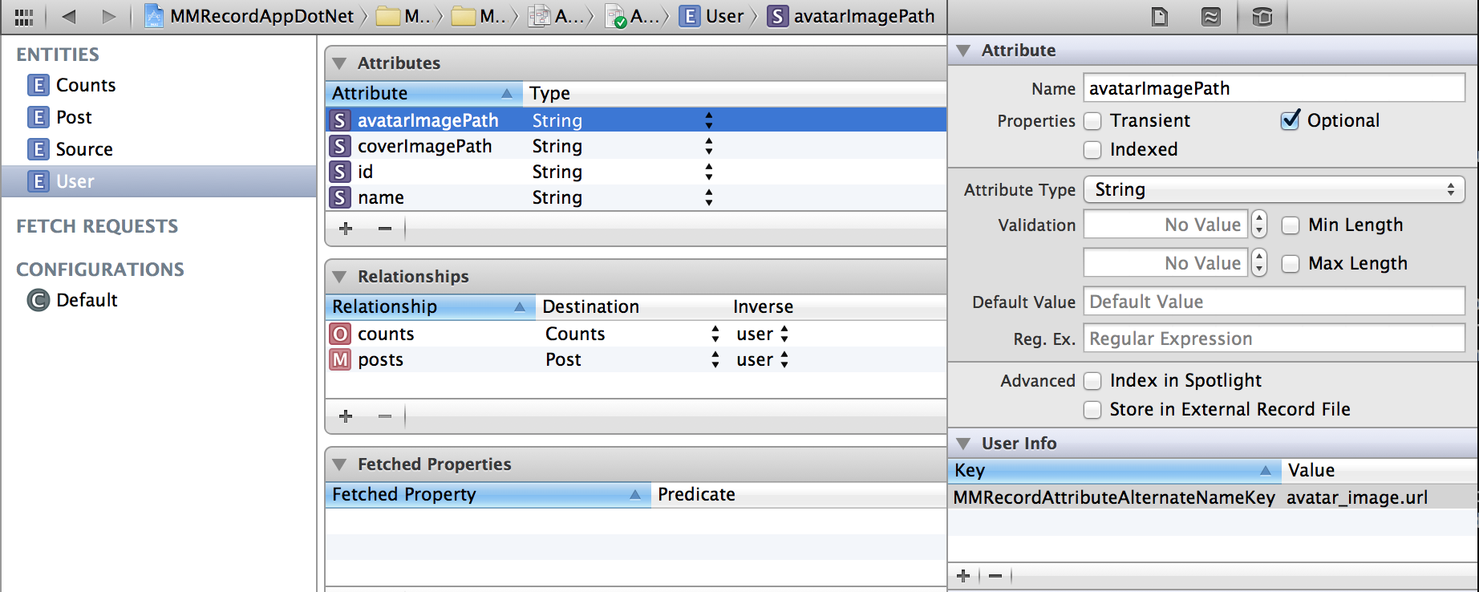
Task: Select the coverImagePath attribute row
Action: tap(425, 147)
